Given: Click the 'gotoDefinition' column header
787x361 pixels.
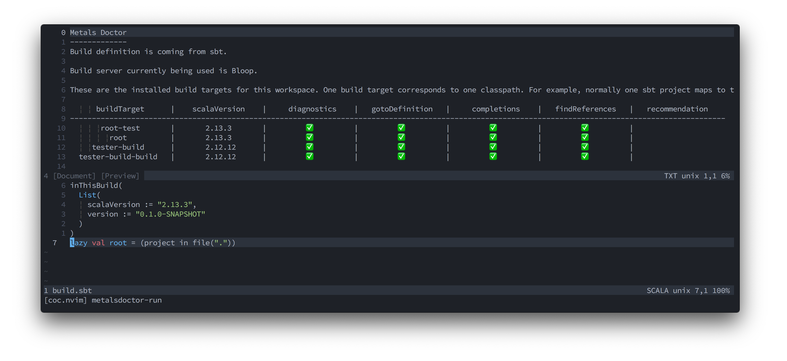Looking at the screenshot, I should [x=402, y=109].
